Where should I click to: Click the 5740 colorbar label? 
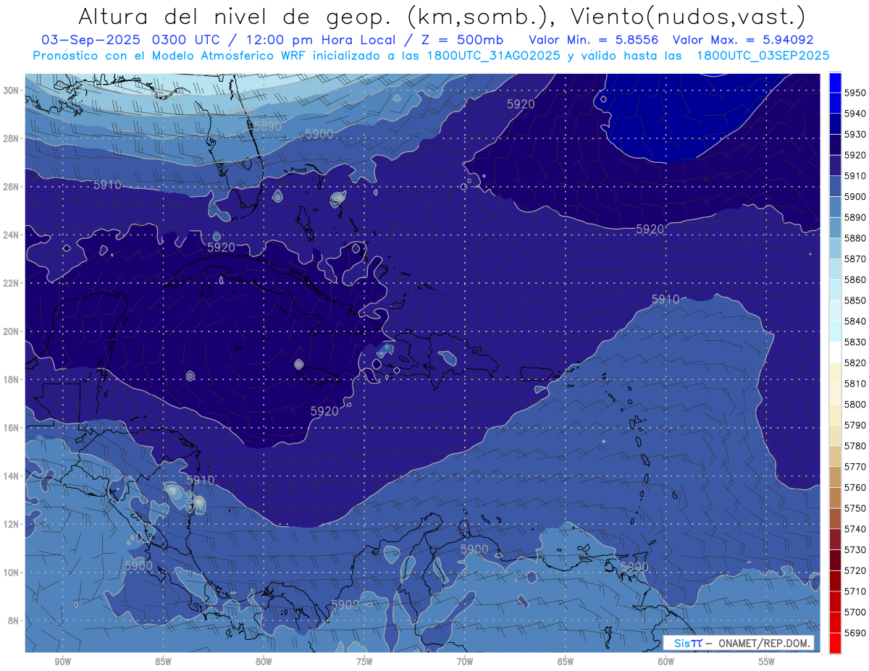[x=855, y=528]
